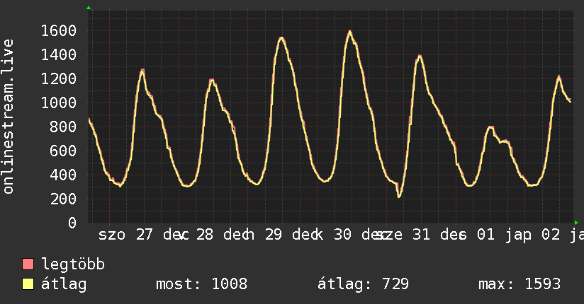
Task: Select the átlag legend label
Action: [x=64, y=284]
